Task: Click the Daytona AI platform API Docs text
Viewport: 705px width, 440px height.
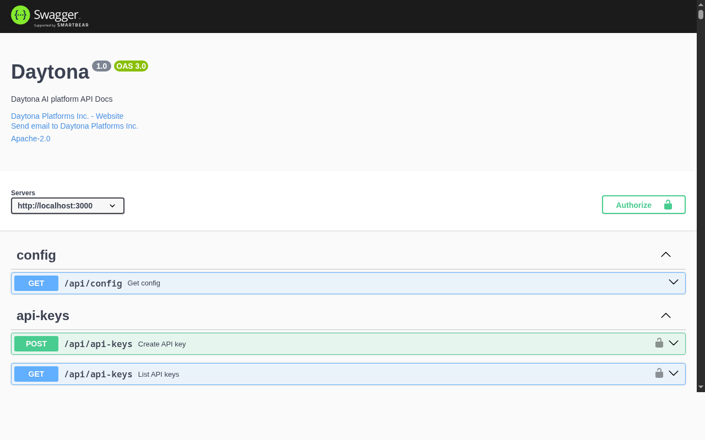Action: [x=62, y=99]
